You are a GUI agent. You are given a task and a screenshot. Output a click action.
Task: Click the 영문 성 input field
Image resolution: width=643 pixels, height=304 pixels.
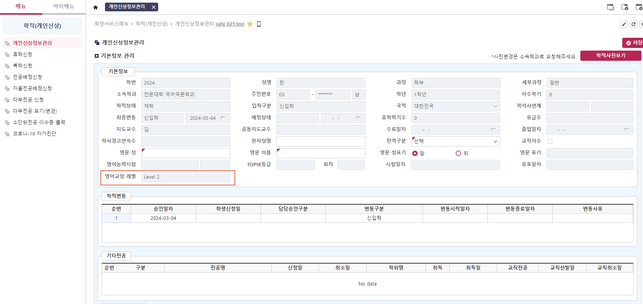click(186, 153)
